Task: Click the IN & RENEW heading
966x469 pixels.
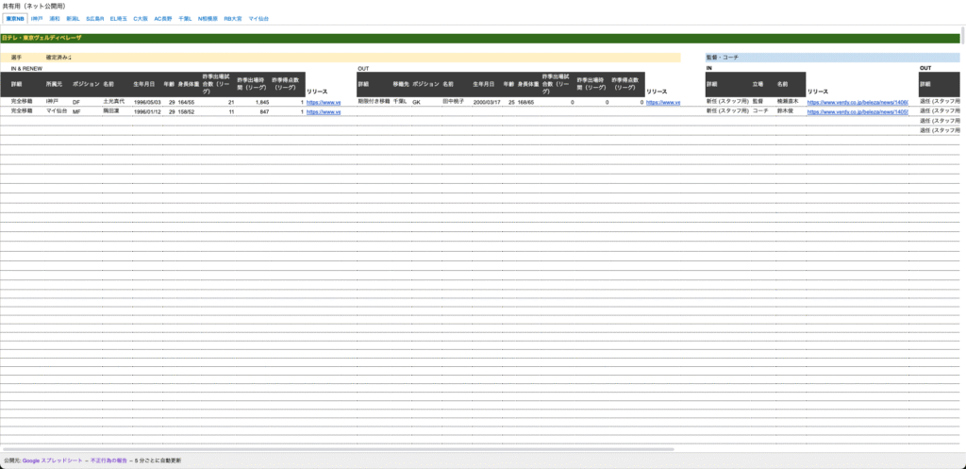Action: click(26, 68)
